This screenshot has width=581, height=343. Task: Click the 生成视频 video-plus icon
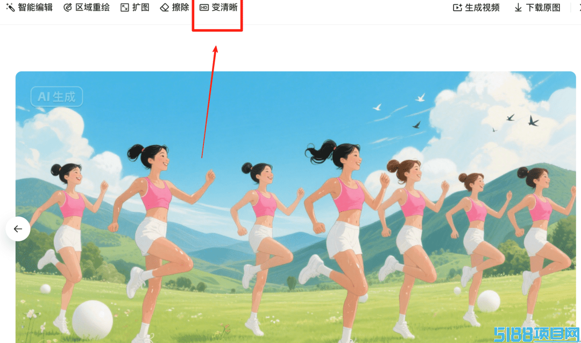pos(458,8)
